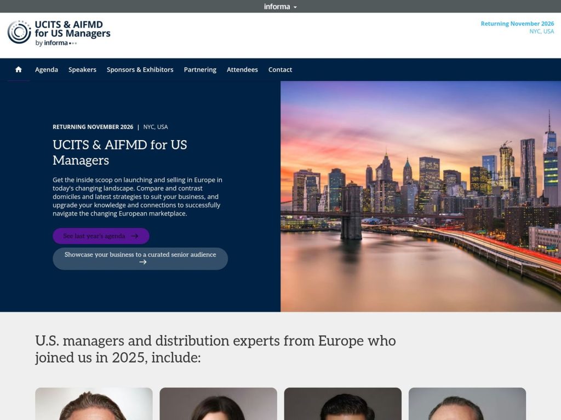The image size is (561, 420).
Task: Click the informa dots logo mark
Action: pos(72,42)
